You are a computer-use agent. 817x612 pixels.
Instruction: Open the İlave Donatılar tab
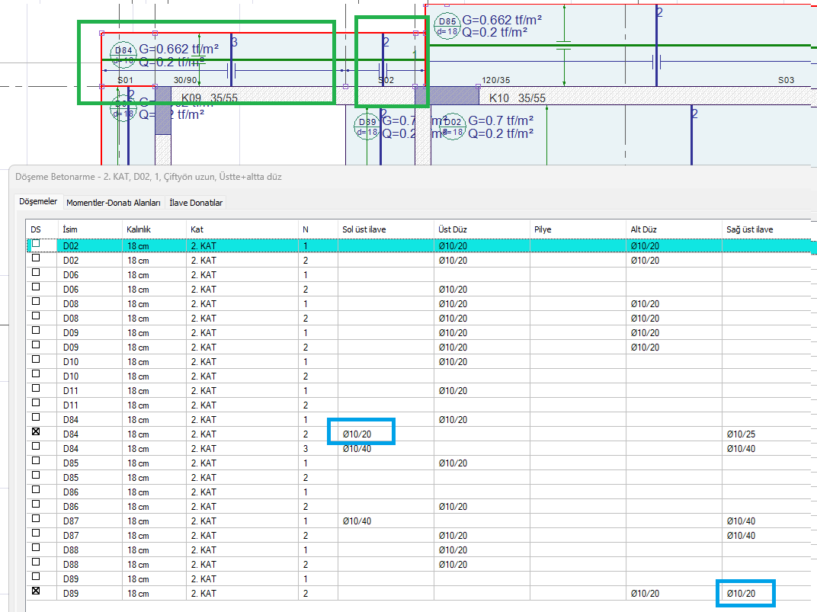click(x=196, y=203)
